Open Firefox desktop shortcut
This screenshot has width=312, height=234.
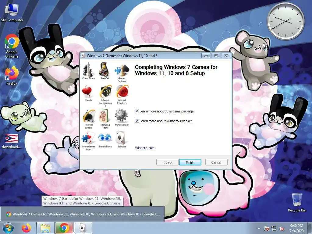(12, 76)
